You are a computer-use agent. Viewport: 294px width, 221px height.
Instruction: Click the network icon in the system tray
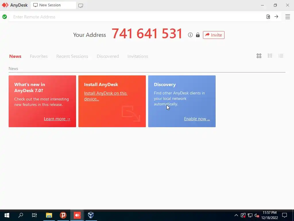pyautogui.click(x=250, y=215)
